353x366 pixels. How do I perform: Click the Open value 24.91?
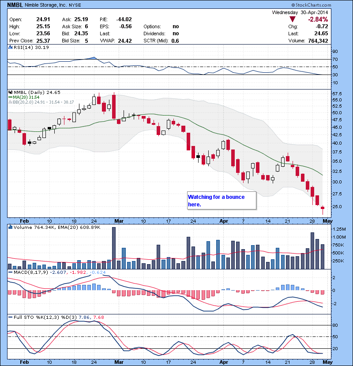(43, 19)
